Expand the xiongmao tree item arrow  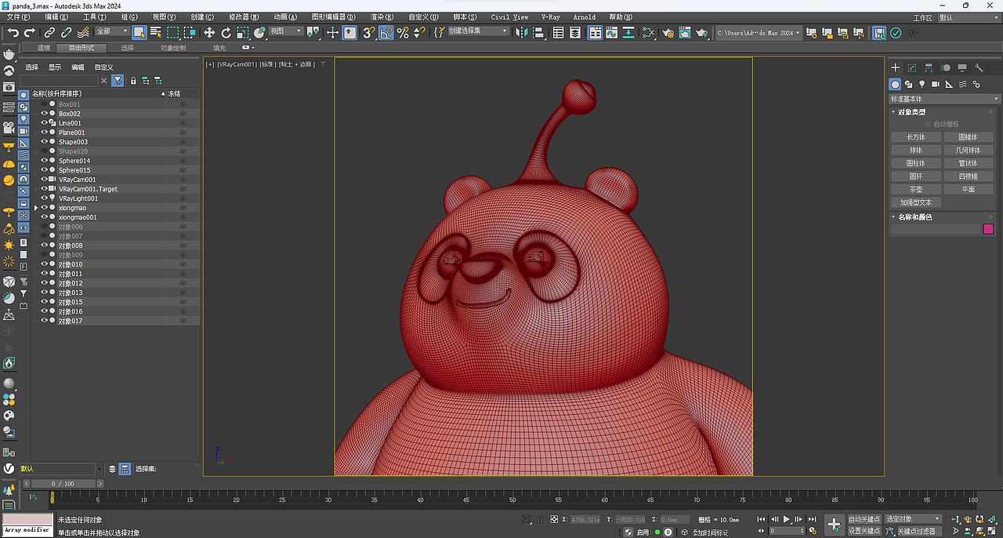(35, 208)
